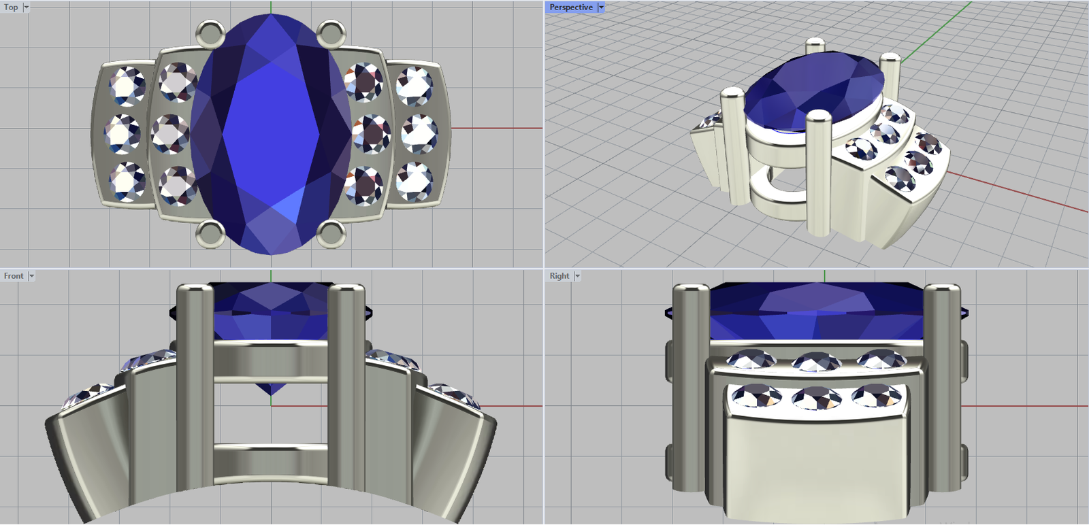Pick the upper-left prong circle in Top view
1089x525 pixels.
point(210,33)
